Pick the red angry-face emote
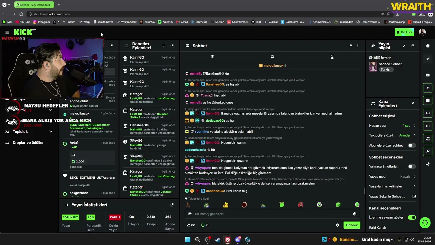Image resolution: width=435 pixels, height=245 pixels. pos(300,205)
